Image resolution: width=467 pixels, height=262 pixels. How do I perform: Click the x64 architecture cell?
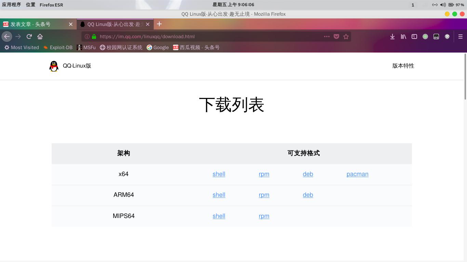click(x=123, y=174)
